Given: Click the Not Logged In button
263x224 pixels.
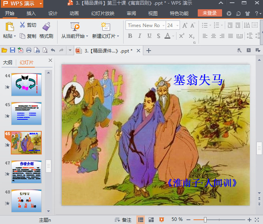Looking at the screenshot, I should pos(210,13).
